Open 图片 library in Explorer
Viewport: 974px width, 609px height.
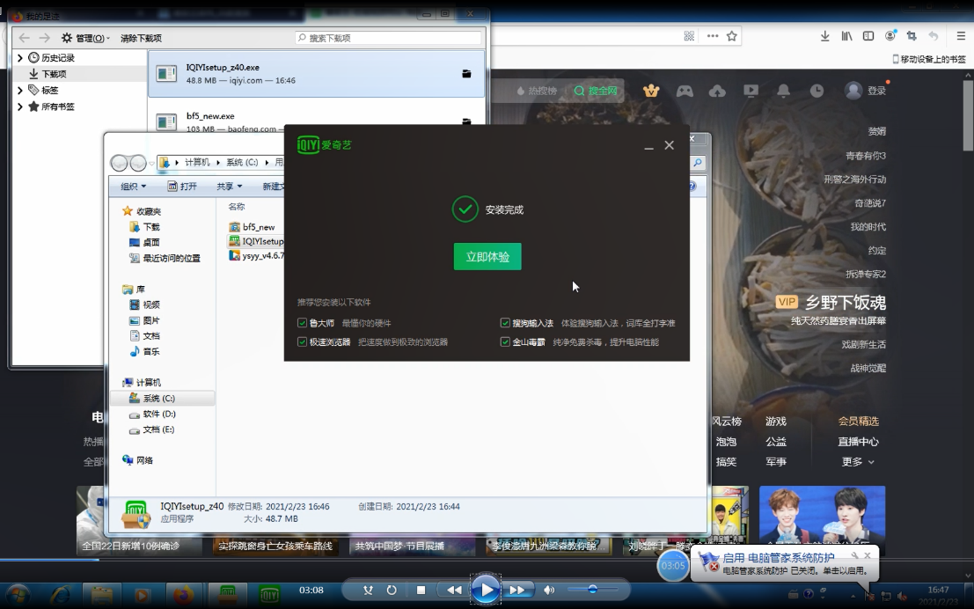[x=144, y=320]
